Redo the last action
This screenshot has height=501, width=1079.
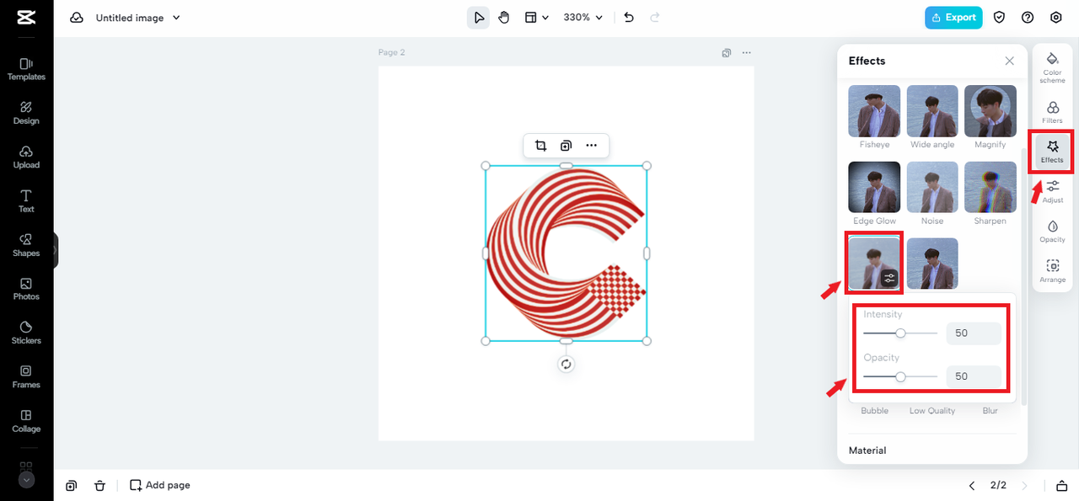tap(655, 18)
